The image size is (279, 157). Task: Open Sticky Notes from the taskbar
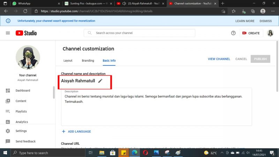pos(123,153)
